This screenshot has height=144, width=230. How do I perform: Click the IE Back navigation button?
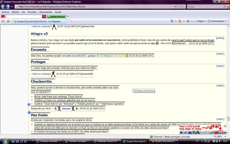[x=4, y=6]
